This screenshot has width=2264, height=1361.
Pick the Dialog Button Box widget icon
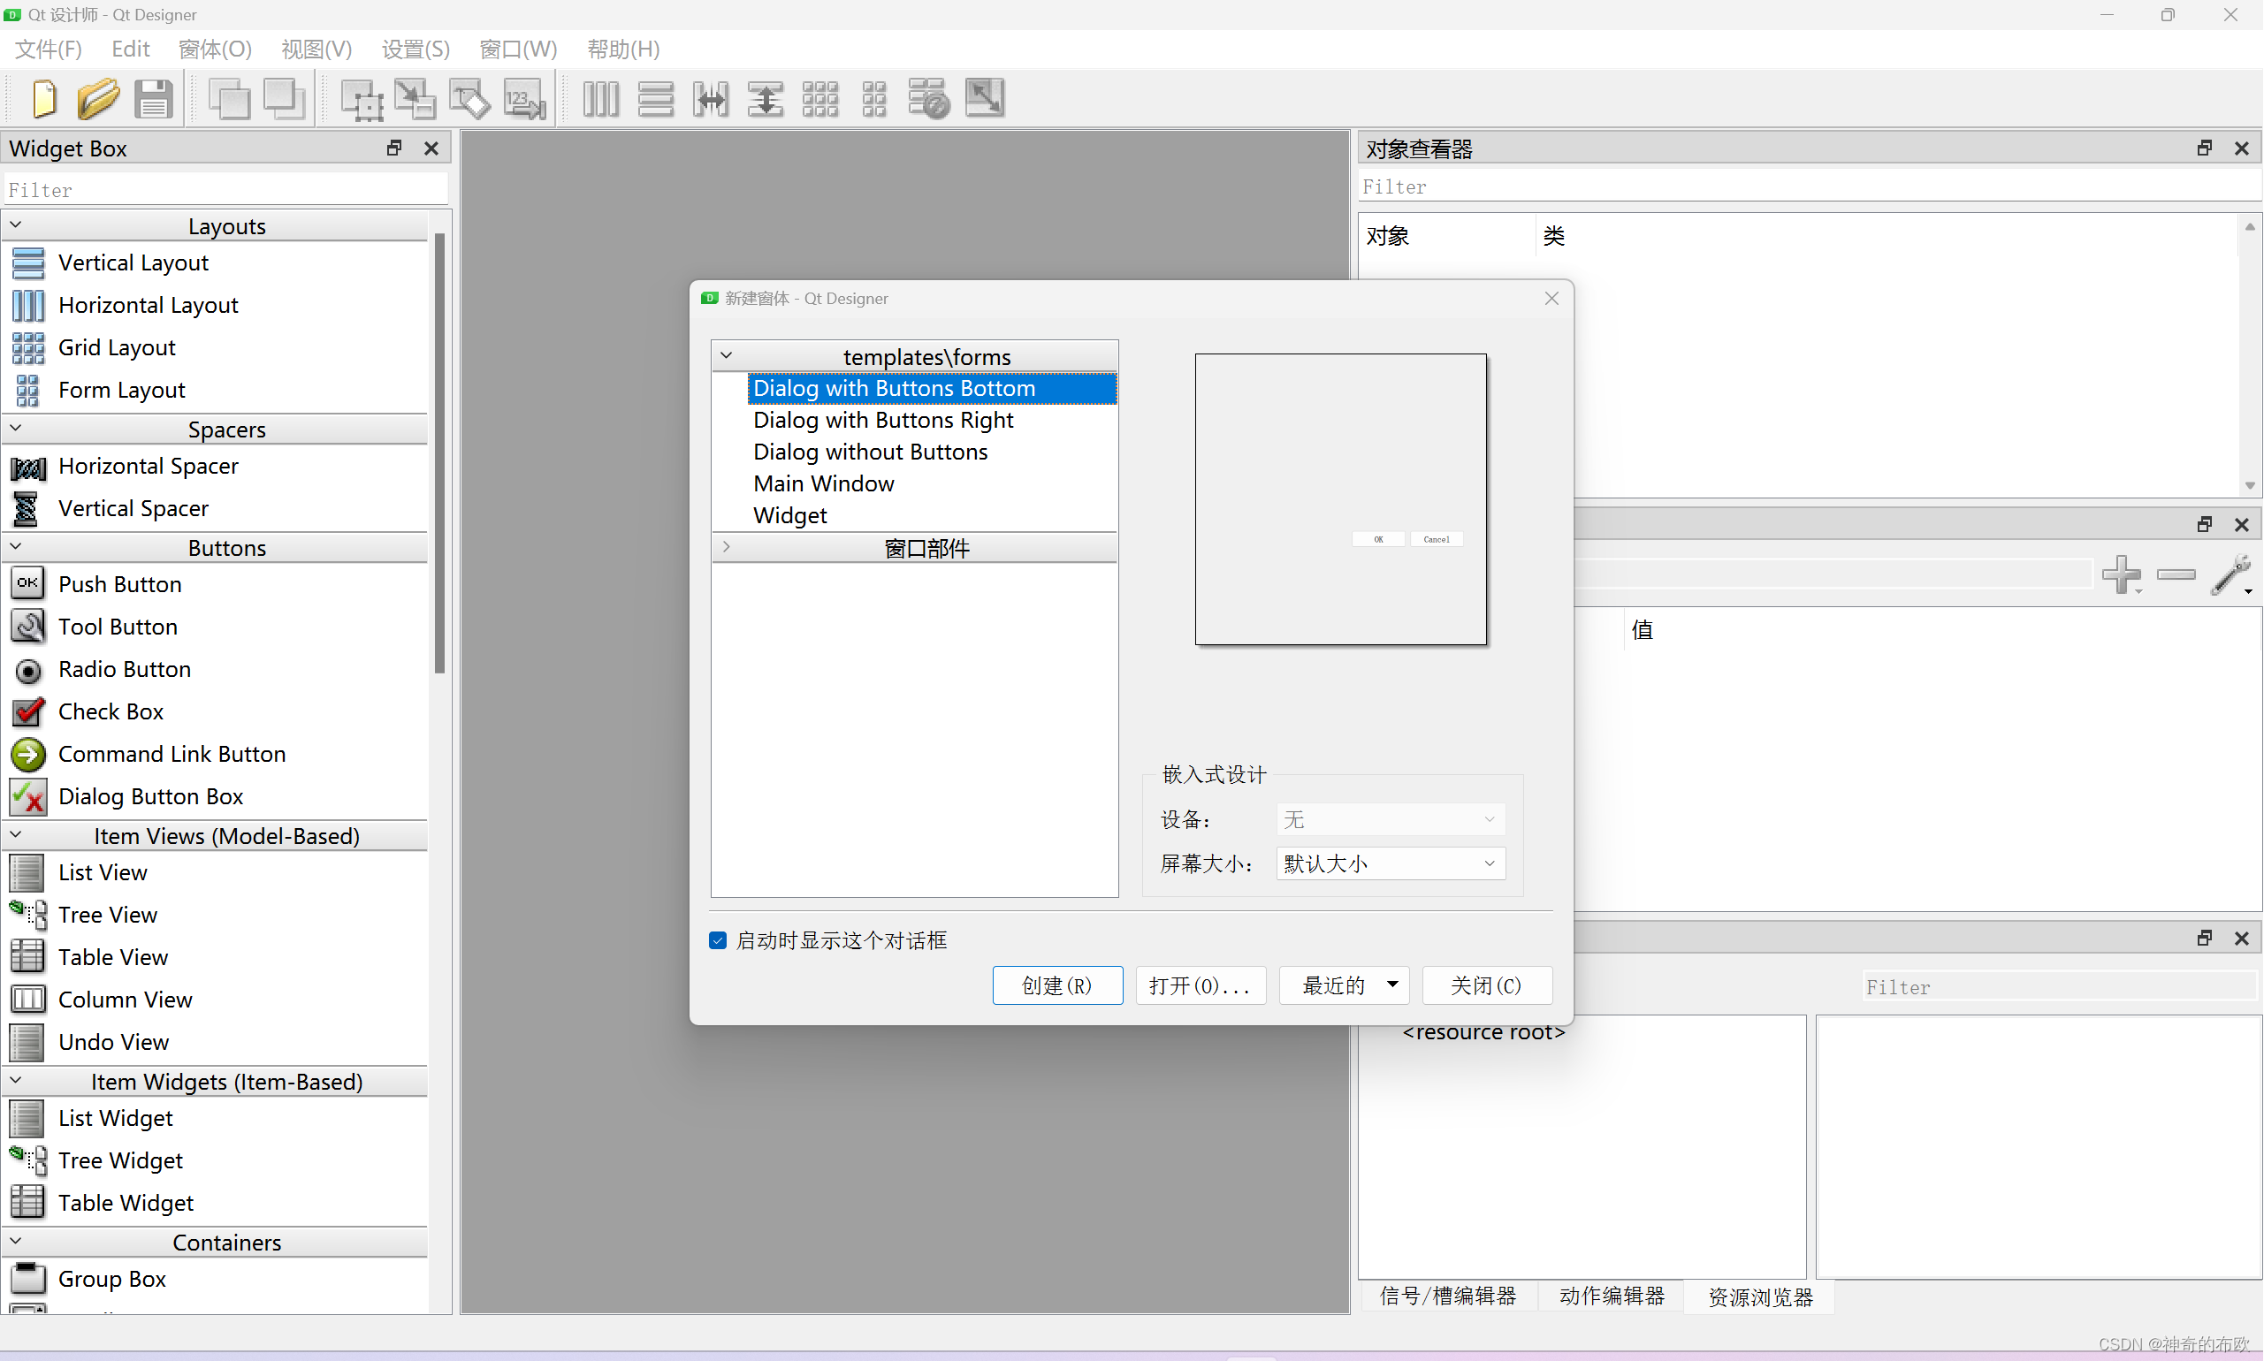(x=27, y=796)
